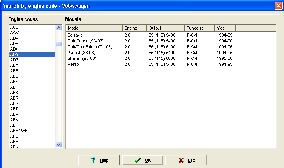Screen dimensions: 284x168
Task: Select engine code AES
Action: click(x=32, y=103)
